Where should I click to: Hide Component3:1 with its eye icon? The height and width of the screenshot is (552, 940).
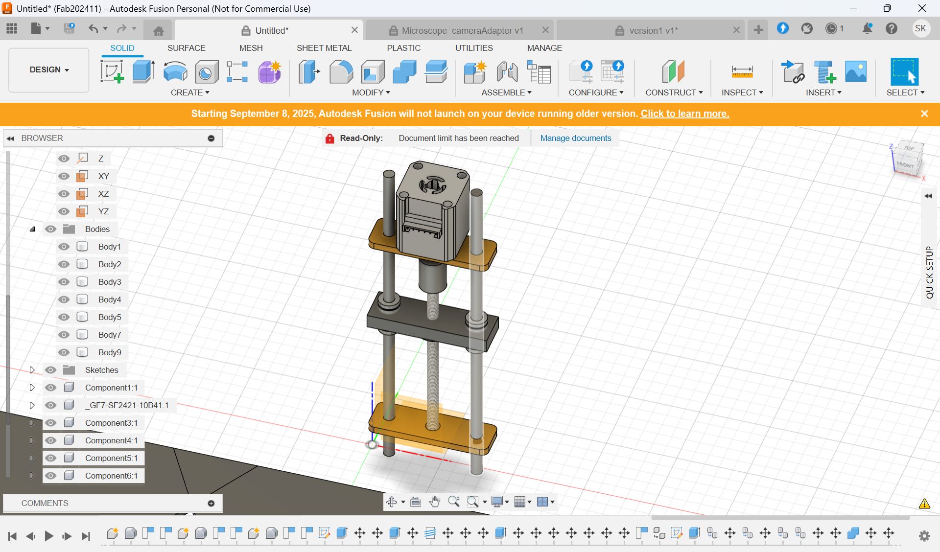coord(50,423)
